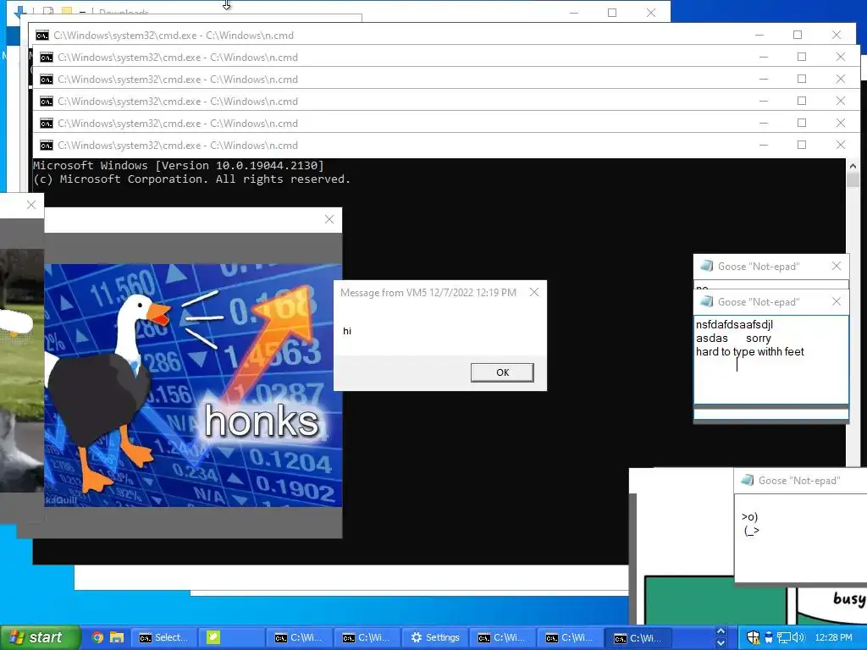Viewport: 867px width, 650px height.
Task: Open File Explorer folder icon in quick launch
Action: coord(117,637)
